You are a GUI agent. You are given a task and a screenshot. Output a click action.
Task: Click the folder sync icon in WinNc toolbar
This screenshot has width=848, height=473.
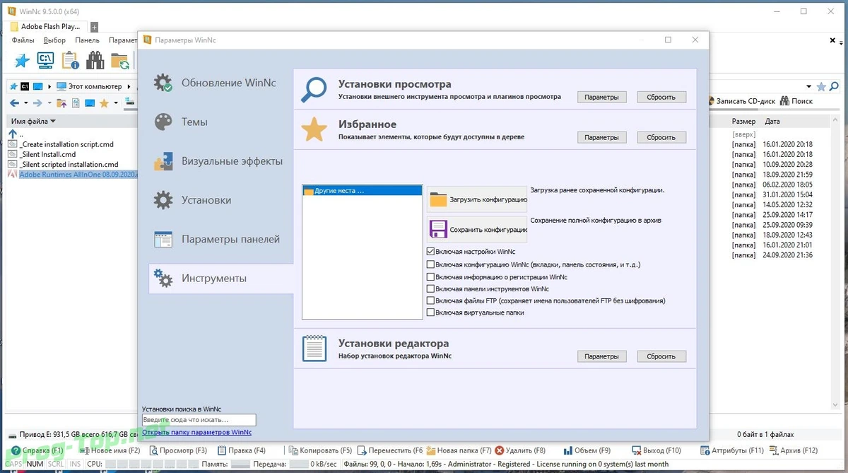[120, 61]
